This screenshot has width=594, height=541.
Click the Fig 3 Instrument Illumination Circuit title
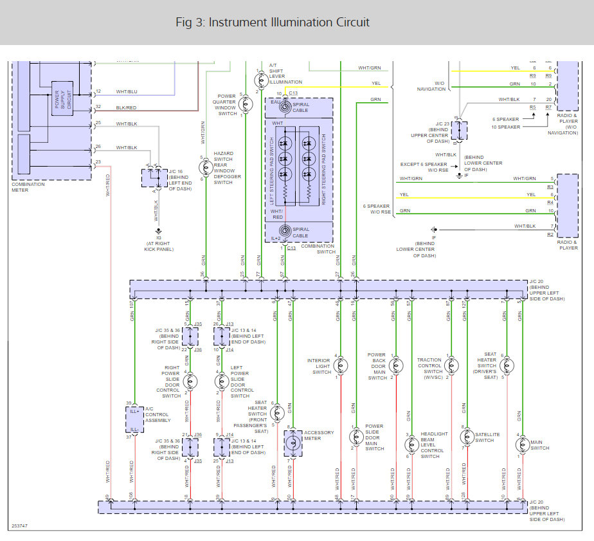(273, 23)
